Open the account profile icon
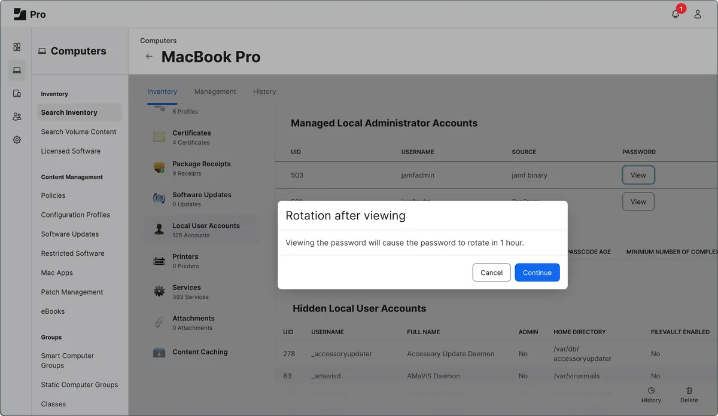This screenshot has height=416, width=718. coord(697,13)
